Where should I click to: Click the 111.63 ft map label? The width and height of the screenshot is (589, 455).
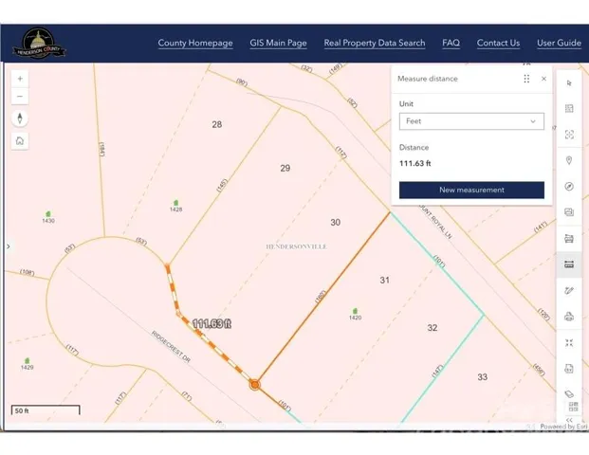point(212,323)
